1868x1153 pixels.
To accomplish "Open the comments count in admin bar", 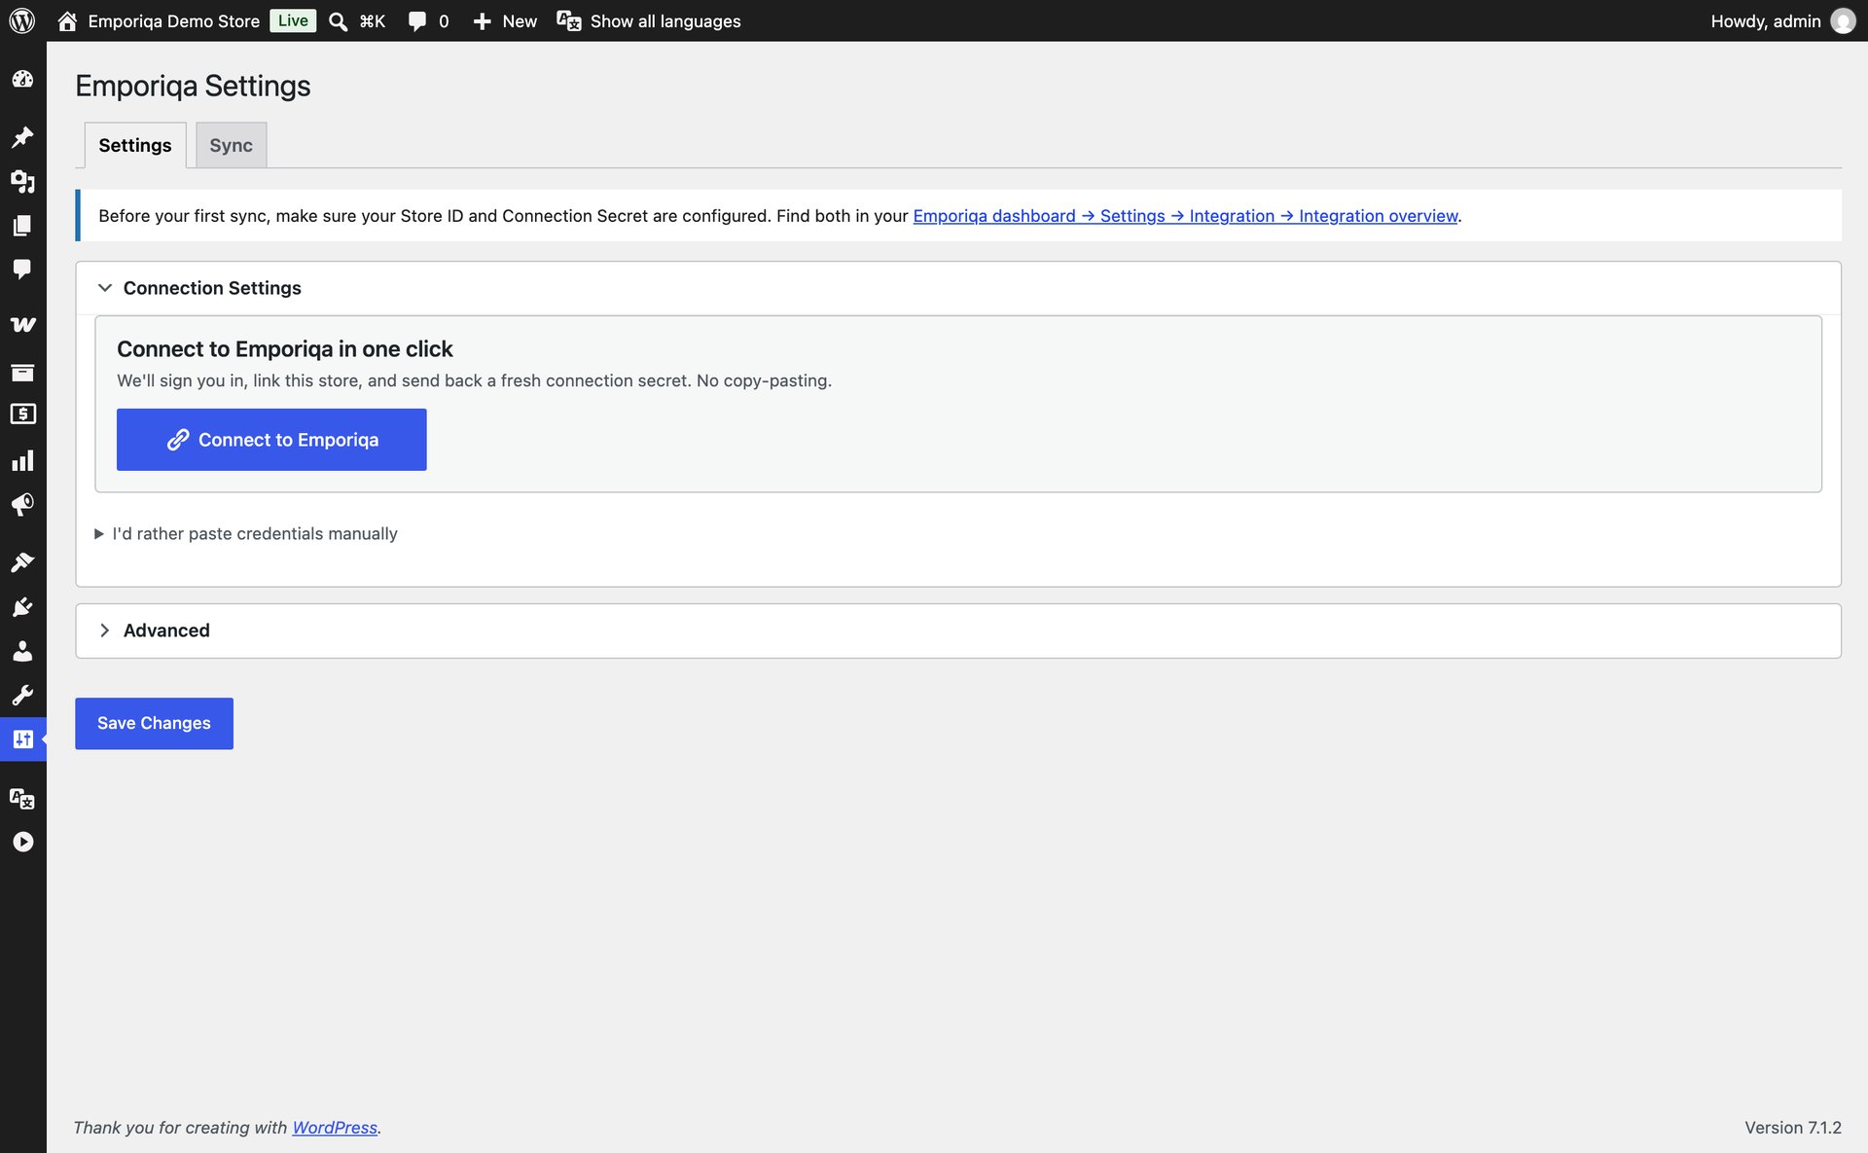I will pos(428,20).
